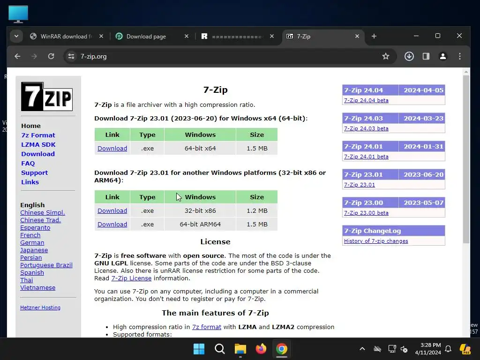Open FAQ sidebar link

[28, 164]
